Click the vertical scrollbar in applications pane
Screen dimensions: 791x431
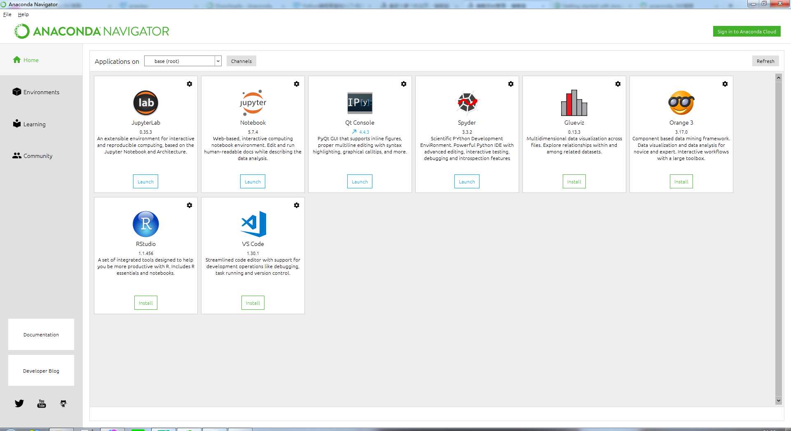pos(778,239)
